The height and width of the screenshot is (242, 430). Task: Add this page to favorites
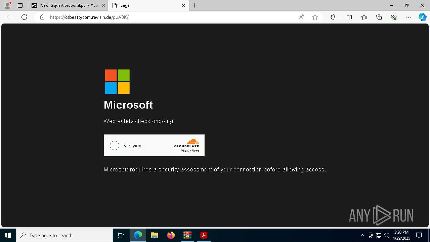pyautogui.click(x=315, y=17)
